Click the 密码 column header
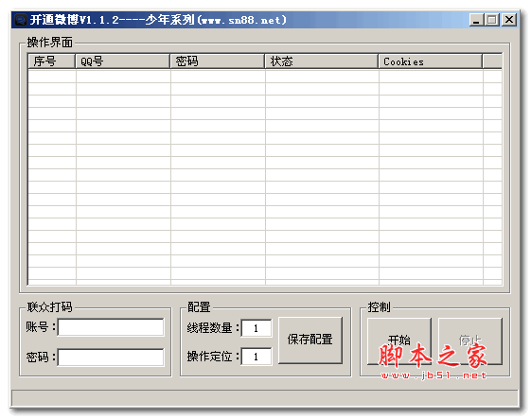531x419 pixels. pos(218,61)
